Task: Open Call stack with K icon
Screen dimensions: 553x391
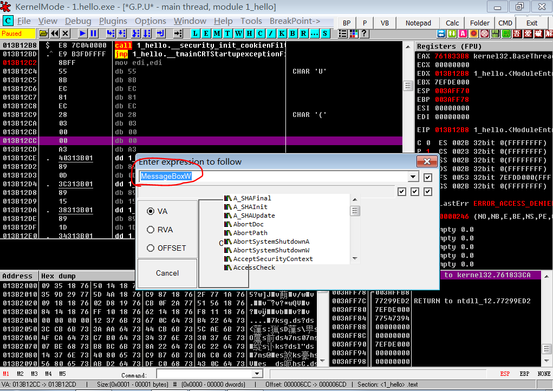Action: [282, 34]
